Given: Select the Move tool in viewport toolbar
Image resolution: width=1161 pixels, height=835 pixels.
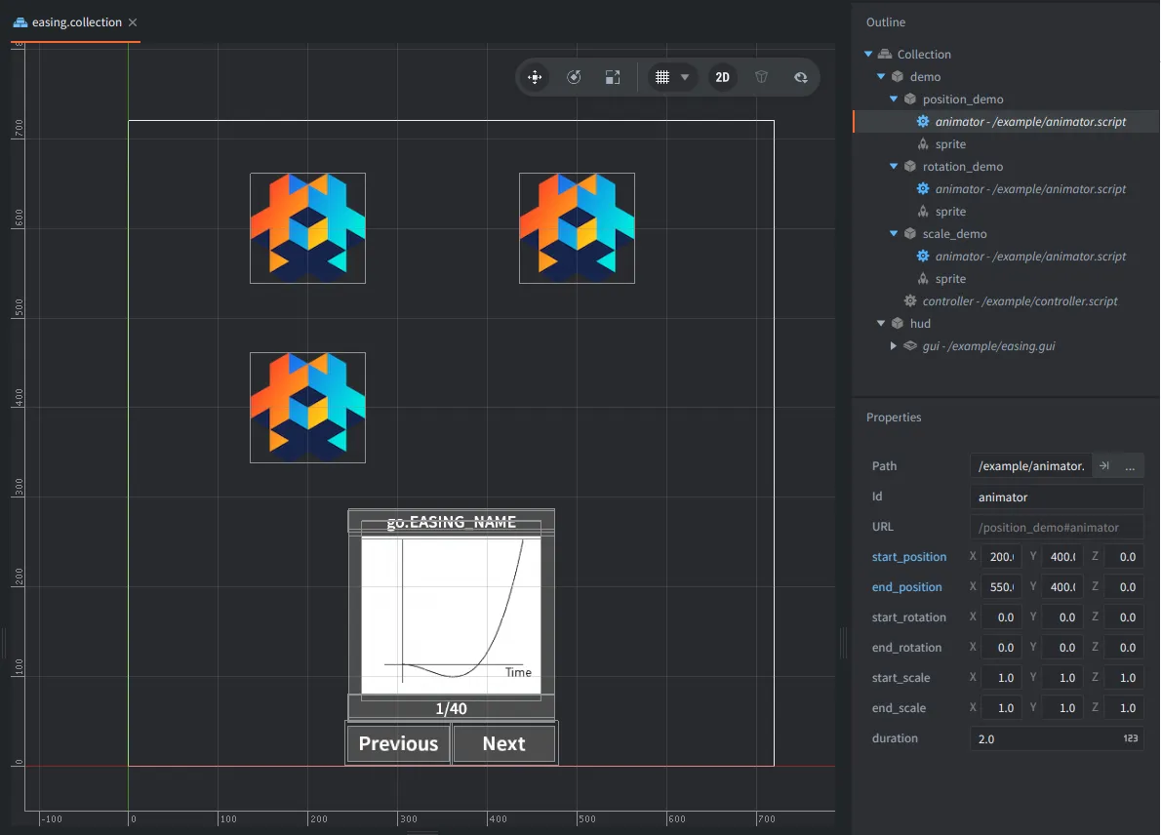Looking at the screenshot, I should (535, 78).
